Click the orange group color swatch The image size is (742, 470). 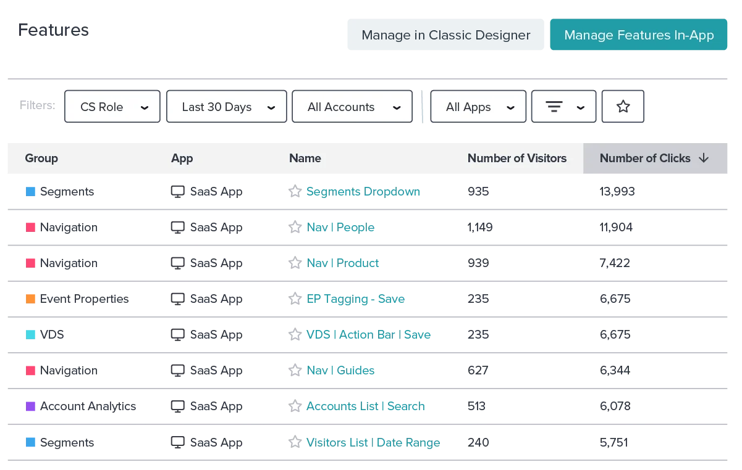32,299
